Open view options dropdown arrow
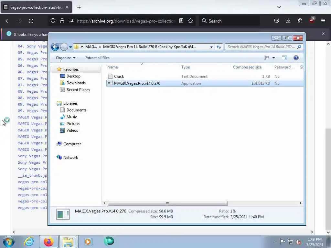Screen dimensions: 331x248 click(x=273, y=58)
